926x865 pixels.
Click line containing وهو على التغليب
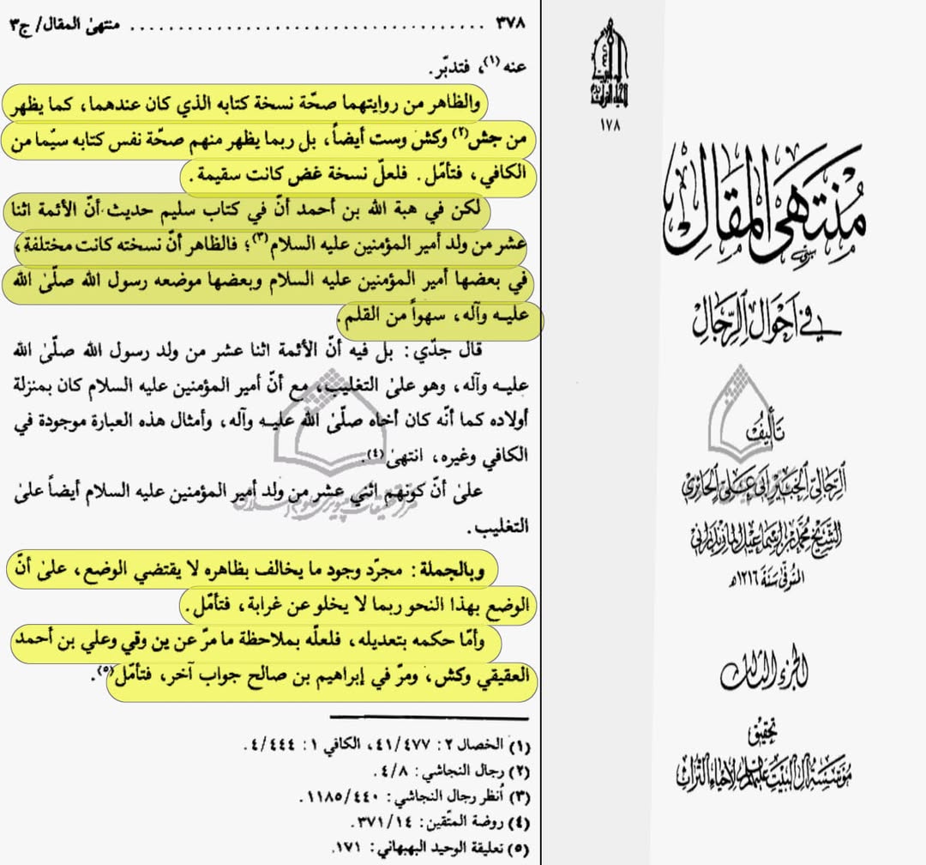click(x=270, y=385)
